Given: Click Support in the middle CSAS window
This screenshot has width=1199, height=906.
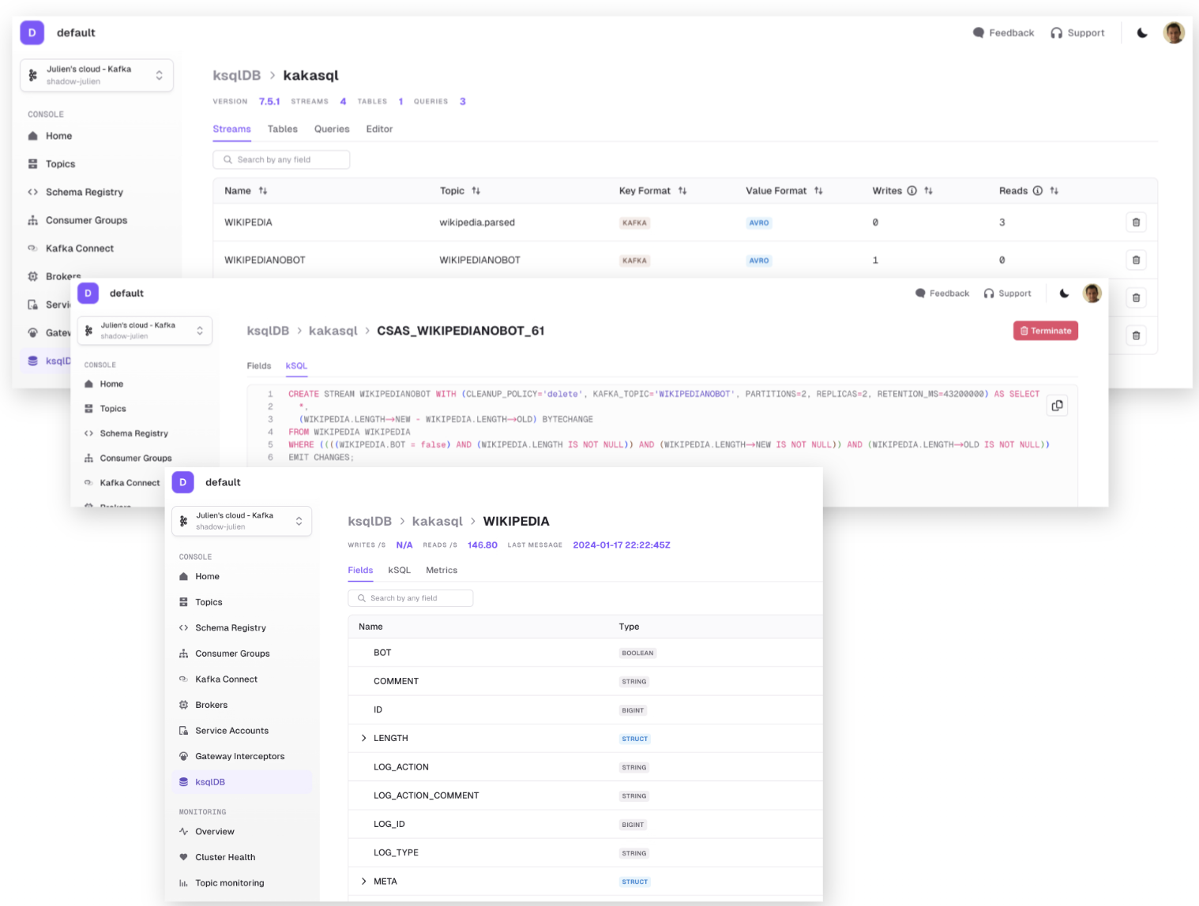Looking at the screenshot, I should tap(1007, 294).
